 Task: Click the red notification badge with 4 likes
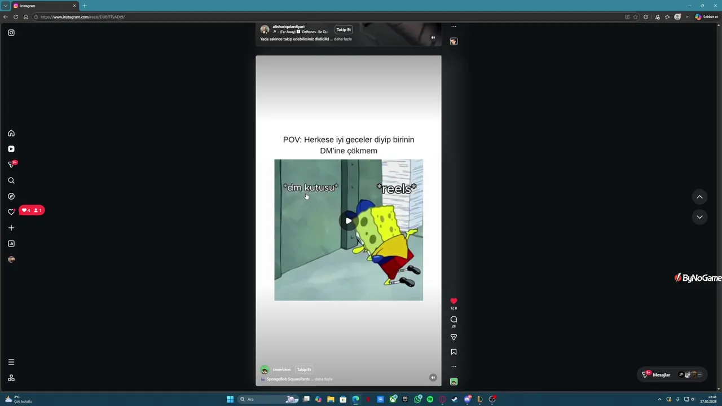pyautogui.click(x=31, y=210)
